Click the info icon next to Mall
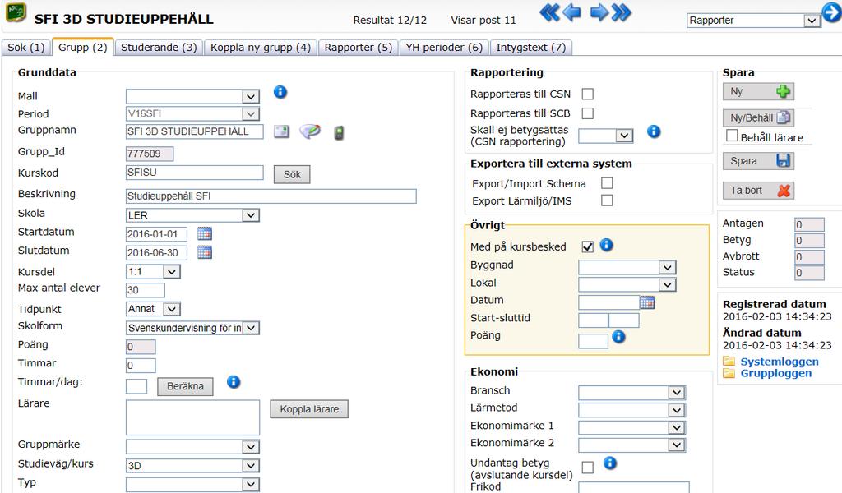The image size is (842, 493). (280, 92)
